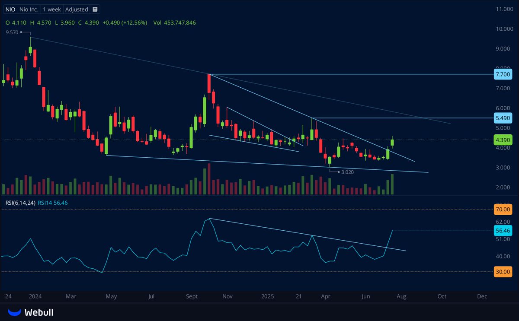519x321 pixels.
Task: Click the May date axis label
Action: [x=111, y=297]
